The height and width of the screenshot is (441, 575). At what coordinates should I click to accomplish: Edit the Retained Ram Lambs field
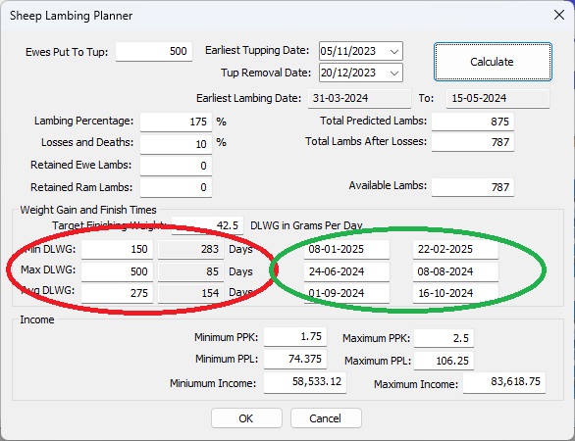click(176, 187)
